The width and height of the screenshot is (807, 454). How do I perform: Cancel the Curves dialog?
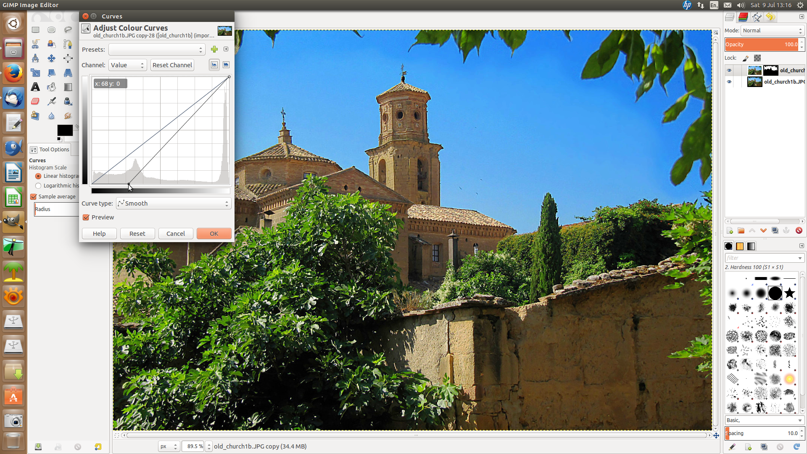coord(176,234)
